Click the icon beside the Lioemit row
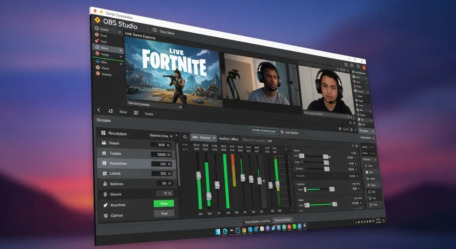This screenshot has width=456, height=249. coord(105,173)
